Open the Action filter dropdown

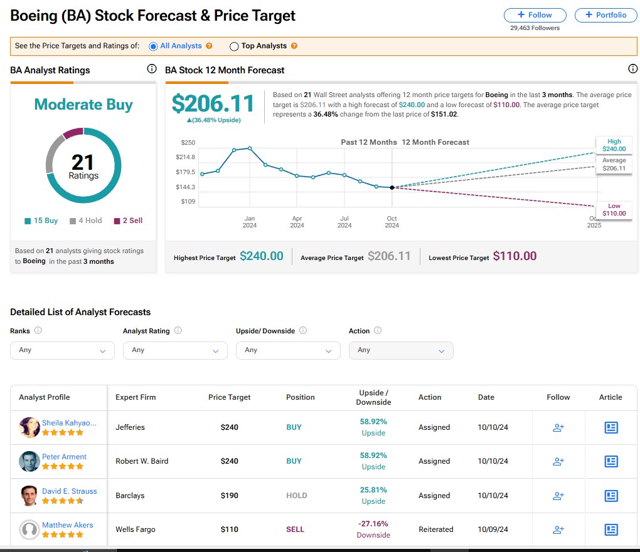pos(400,350)
